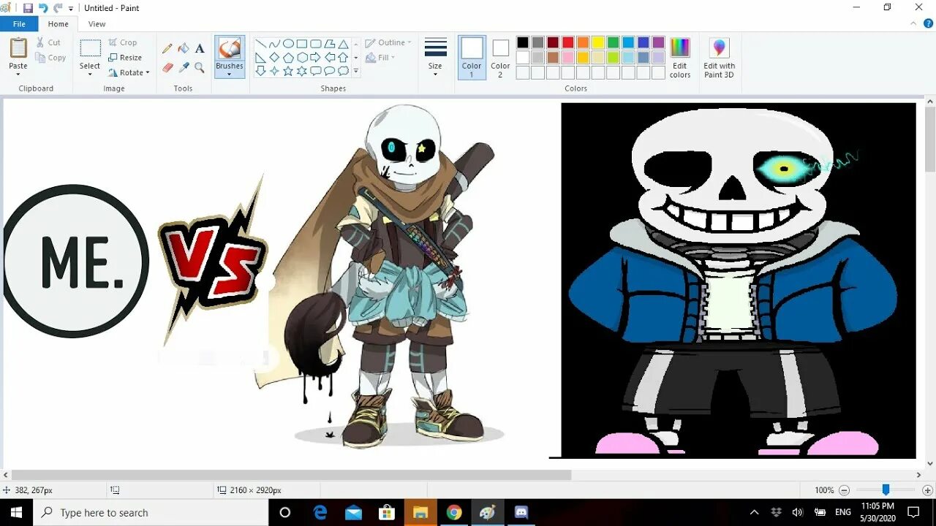Viewport: 936px width, 526px height.
Task: Activate Color 1 selector
Action: (472, 58)
